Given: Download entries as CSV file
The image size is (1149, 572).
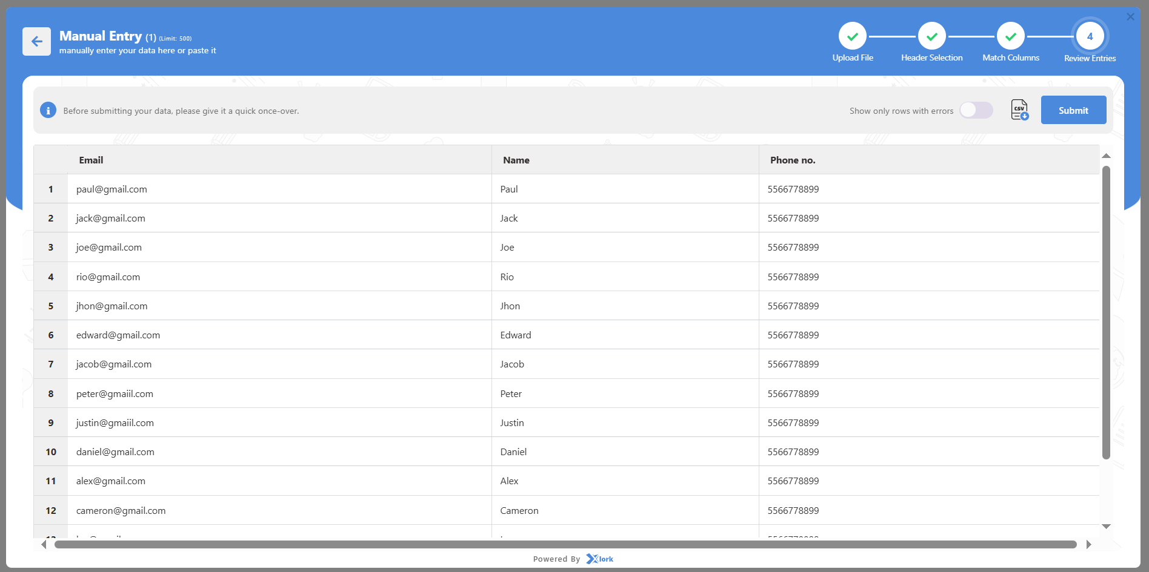Looking at the screenshot, I should pyautogui.click(x=1019, y=110).
